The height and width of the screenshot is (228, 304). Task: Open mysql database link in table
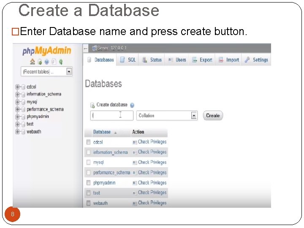pos(98,162)
